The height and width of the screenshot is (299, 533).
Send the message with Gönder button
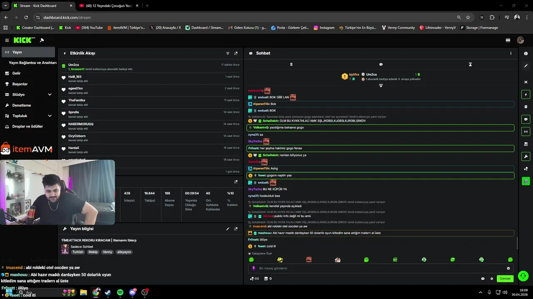505,279
